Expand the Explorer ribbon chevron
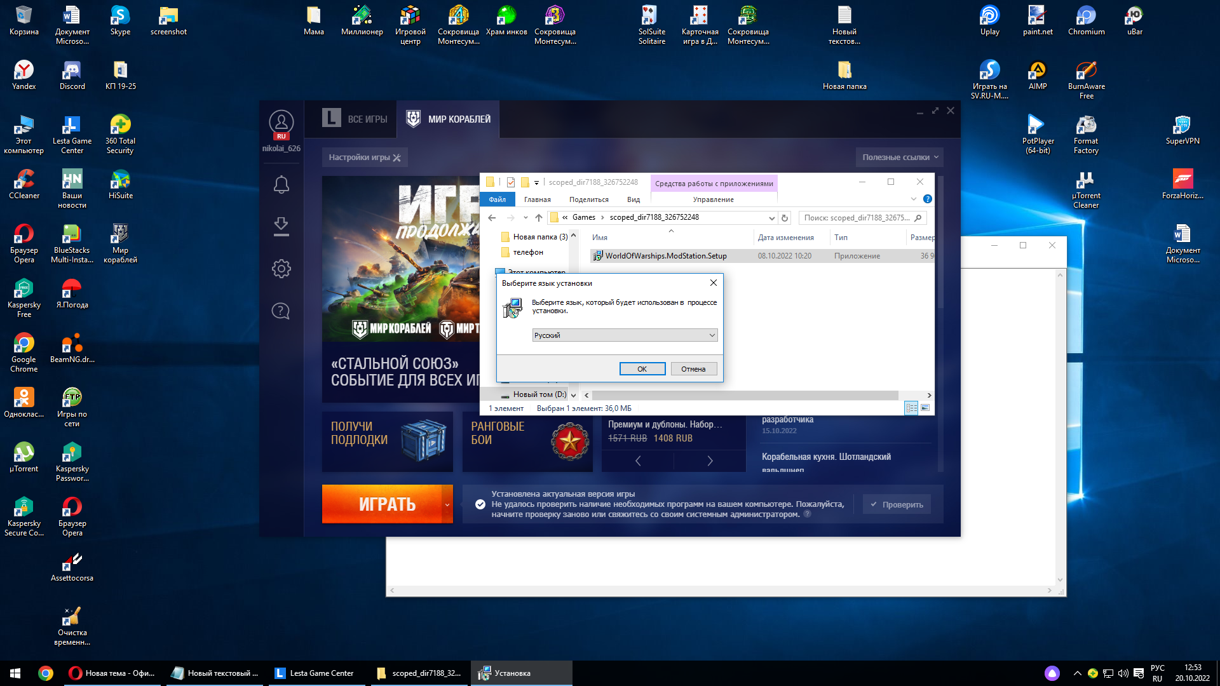This screenshot has height=686, width=1220. [x=914, y=199]
